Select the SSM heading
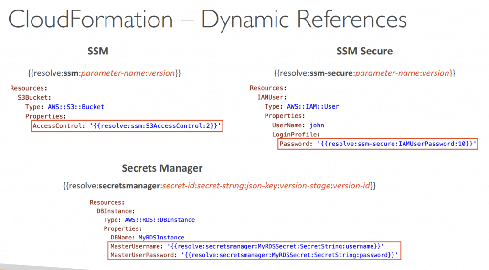489x270 pixels. (x=98, y=51)
